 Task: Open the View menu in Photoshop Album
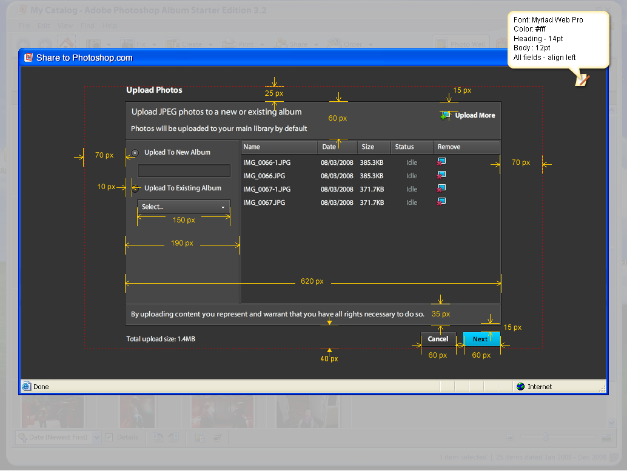click(65, 25)
